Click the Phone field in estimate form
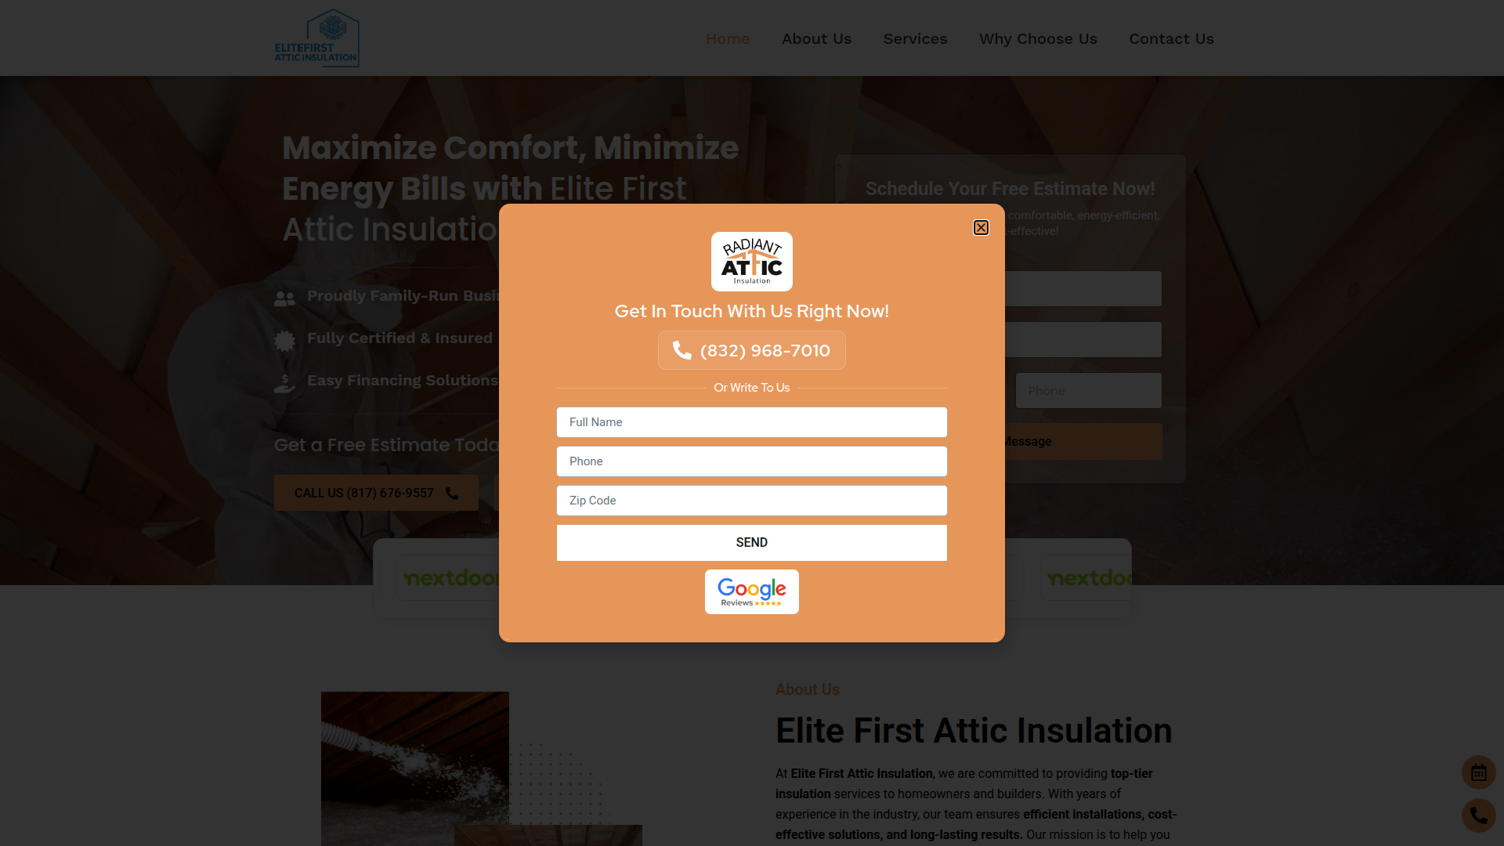This screenshot has width=1504, height=846. pos(1089,391)
